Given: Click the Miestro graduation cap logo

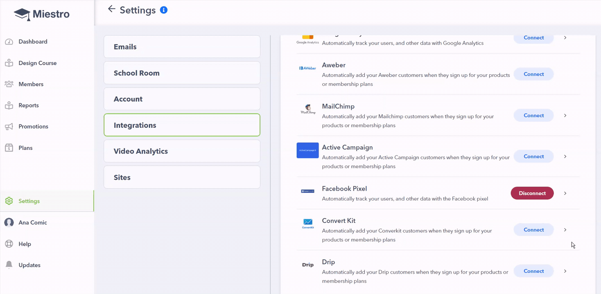Looking at the screenshot, I should point(22,14).
